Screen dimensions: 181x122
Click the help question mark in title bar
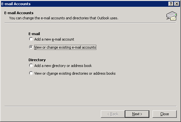point(171,4)
